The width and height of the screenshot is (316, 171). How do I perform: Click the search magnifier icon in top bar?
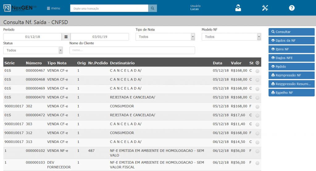pos(152,8)
